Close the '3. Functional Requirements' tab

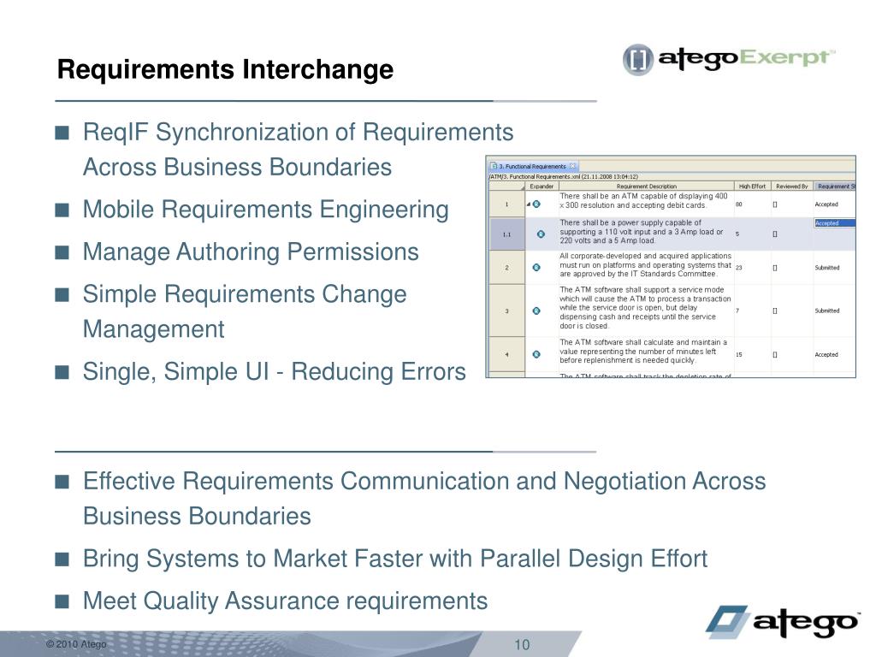tap(572, 166)
